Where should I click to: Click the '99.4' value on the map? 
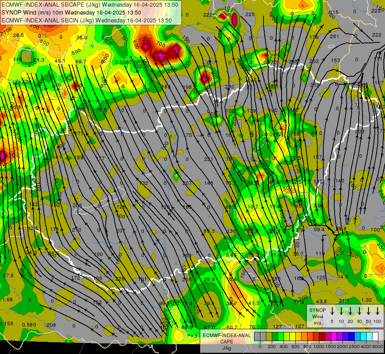319,229
